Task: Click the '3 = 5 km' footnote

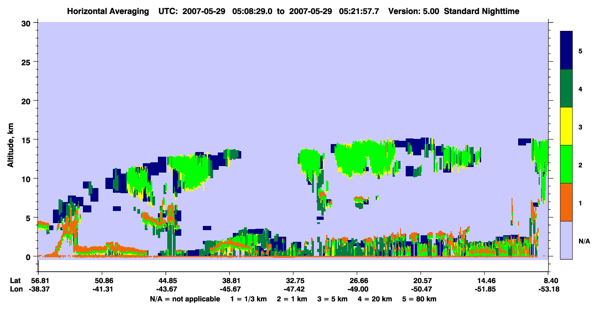Action: [x=332, y=299]
